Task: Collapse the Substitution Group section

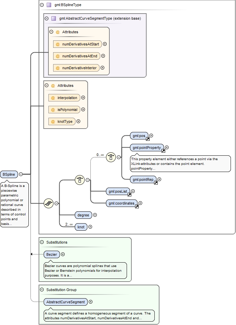Action: click(42, 290)
